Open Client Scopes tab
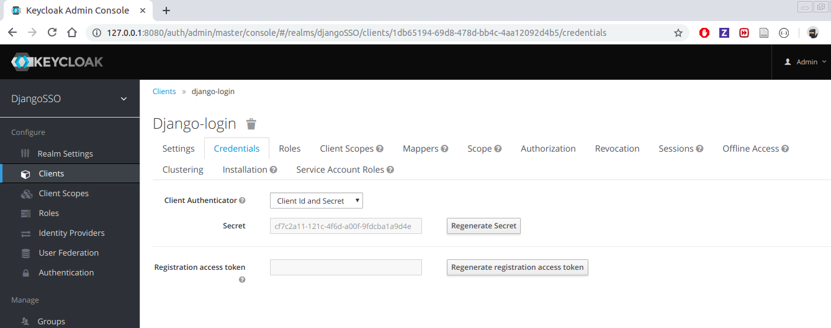Viewport: 831px width, 328px height. [x=347, y=149]
